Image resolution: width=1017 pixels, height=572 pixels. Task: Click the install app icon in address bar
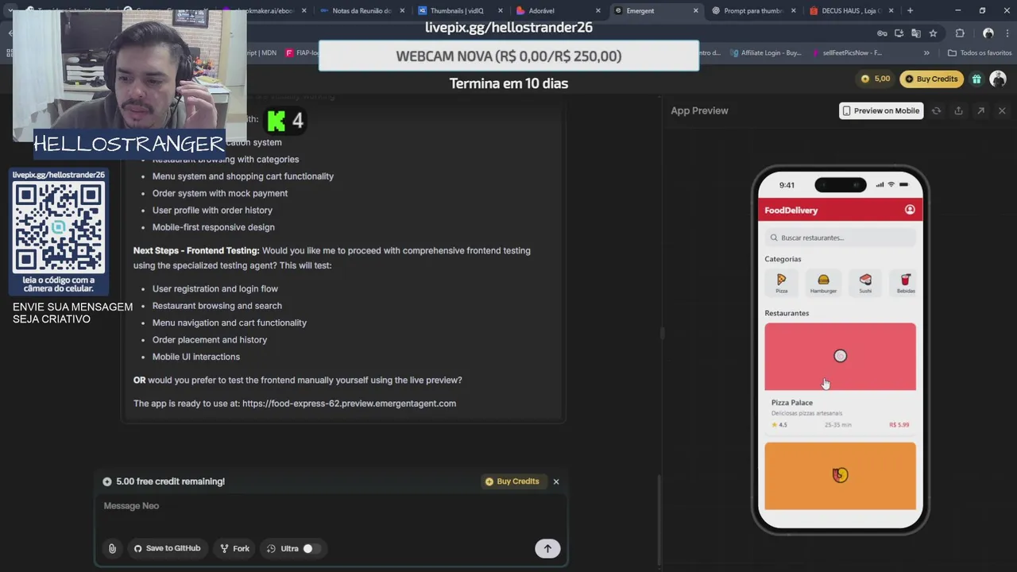(x=899, y=33)
